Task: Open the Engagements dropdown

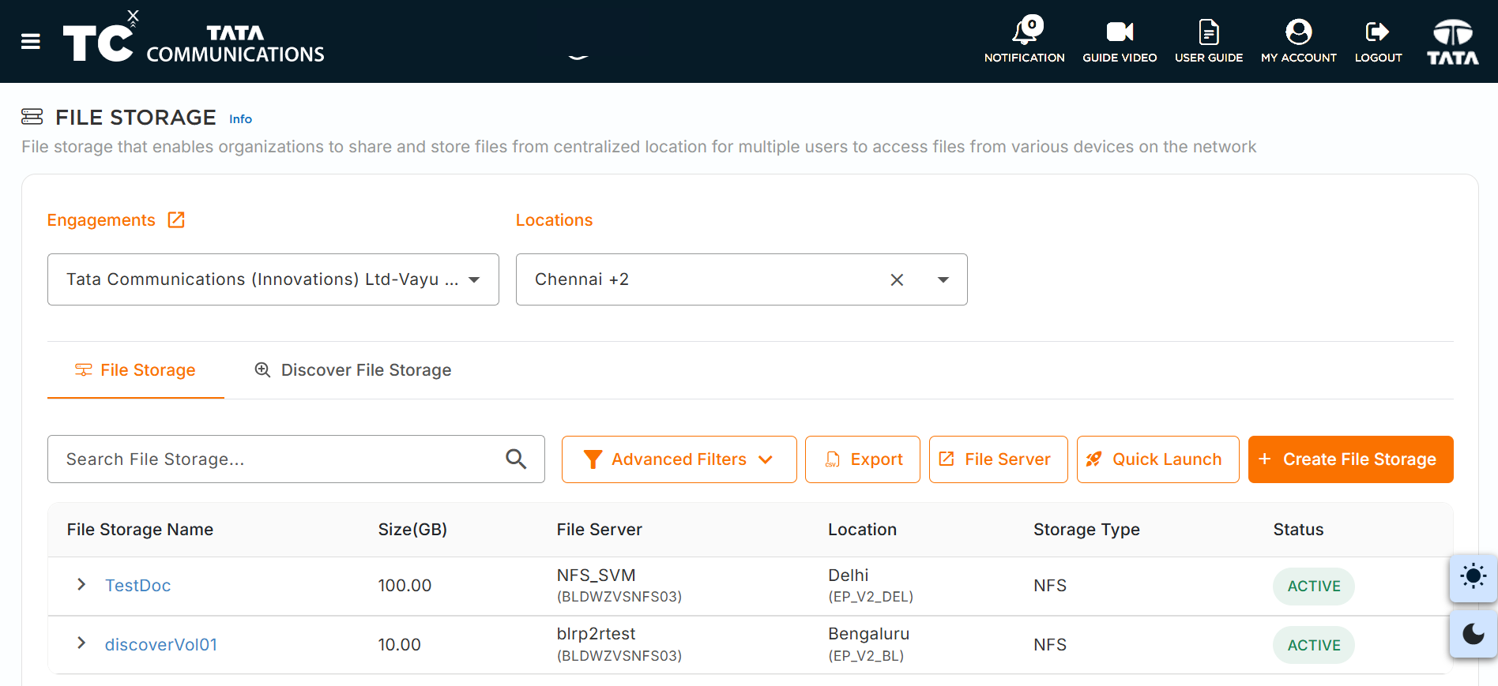Action: point(273,279)
